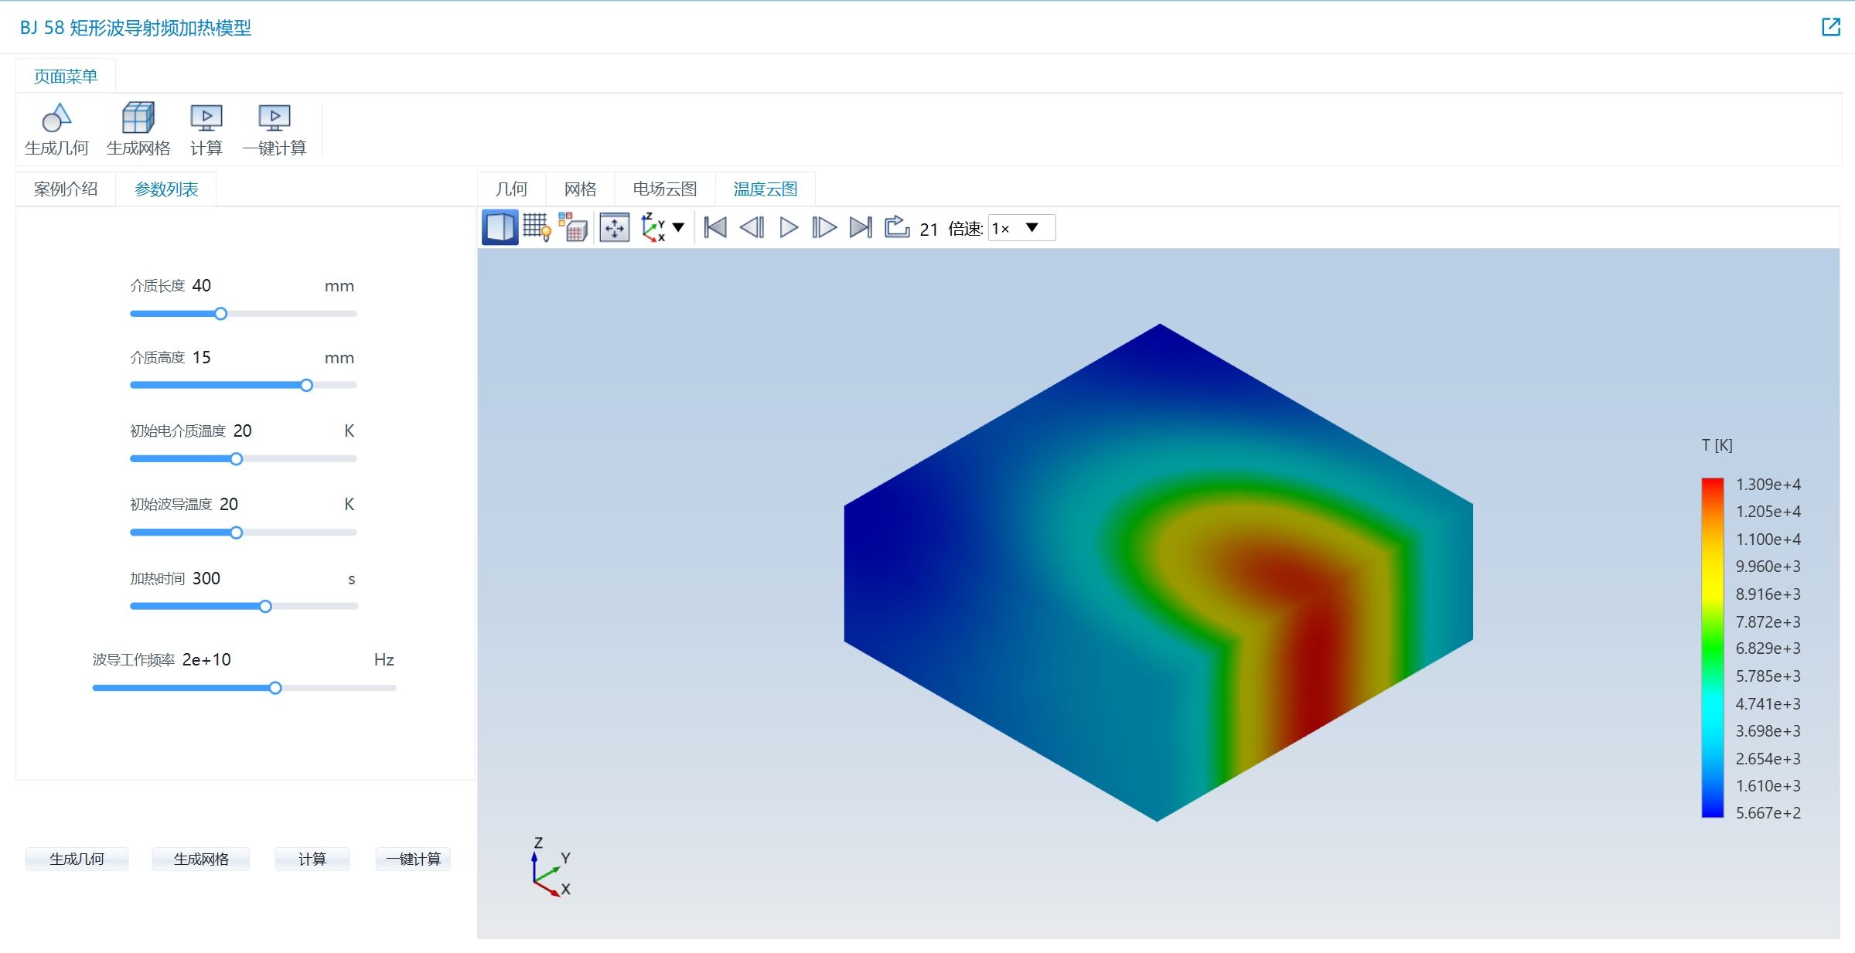This screenshot has width=1855, height=953.
Task: Click the 介质高度 value 15
Action: coord(201,357)
